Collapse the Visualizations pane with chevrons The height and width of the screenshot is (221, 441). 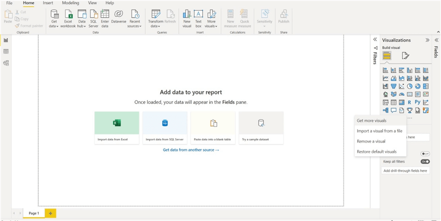click(427, 40)
